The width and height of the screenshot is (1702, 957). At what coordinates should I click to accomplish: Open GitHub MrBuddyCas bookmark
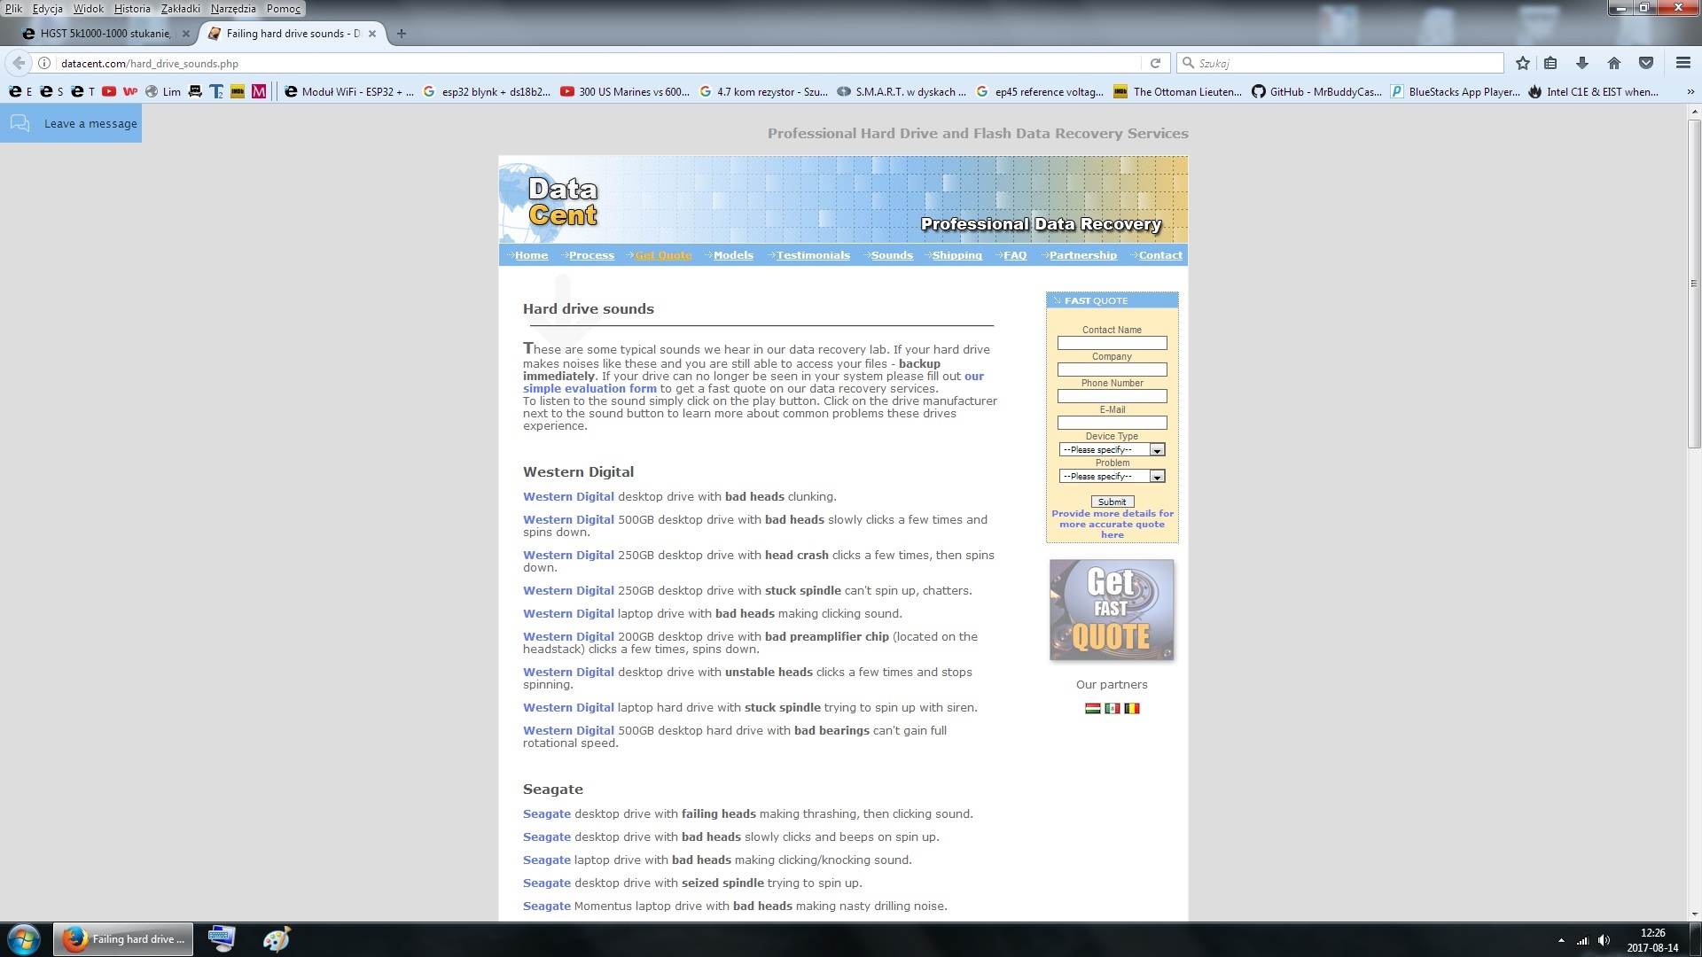tap(1316, 91)
